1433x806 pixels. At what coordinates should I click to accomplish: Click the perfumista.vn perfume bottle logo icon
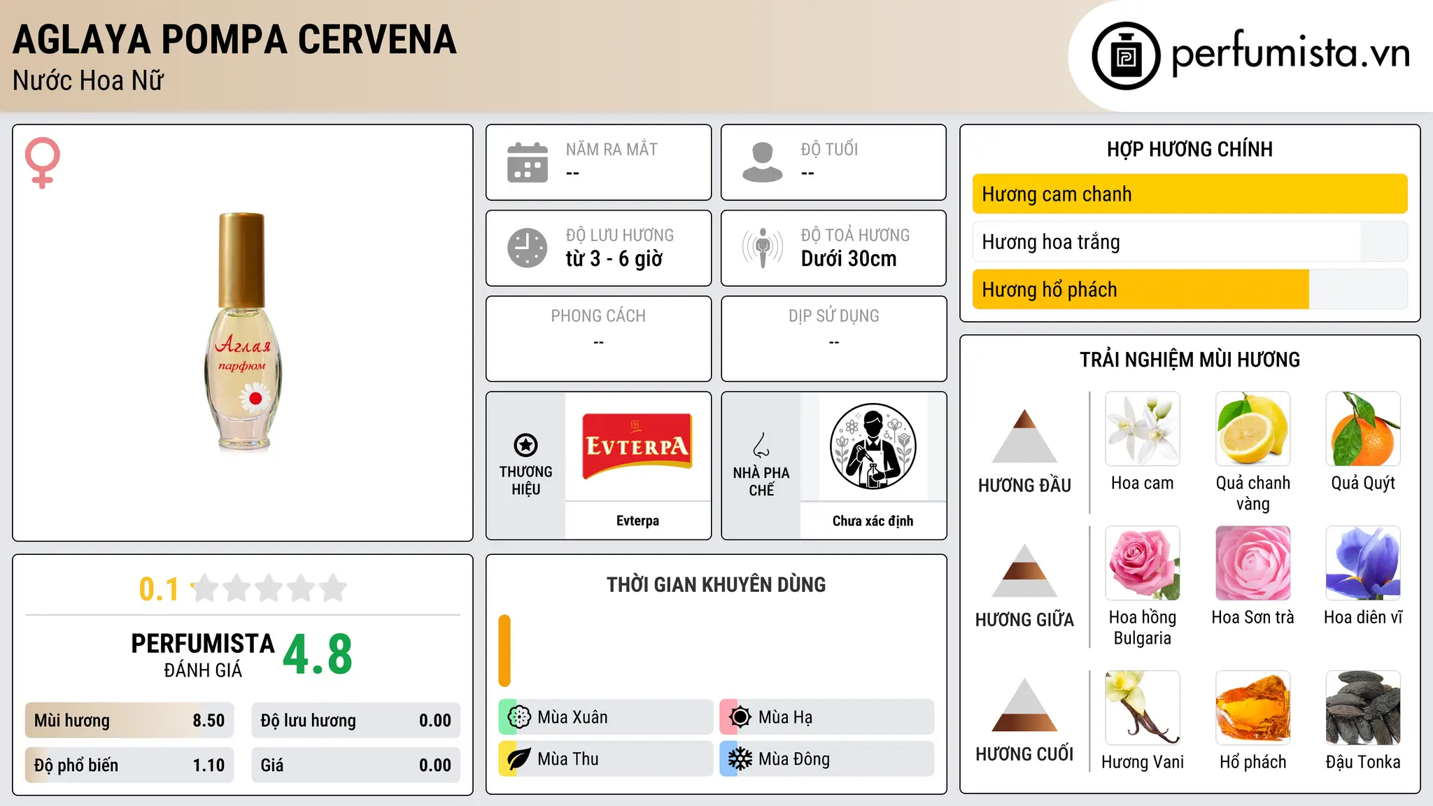pyautogui.click(x=1126, y=56)
